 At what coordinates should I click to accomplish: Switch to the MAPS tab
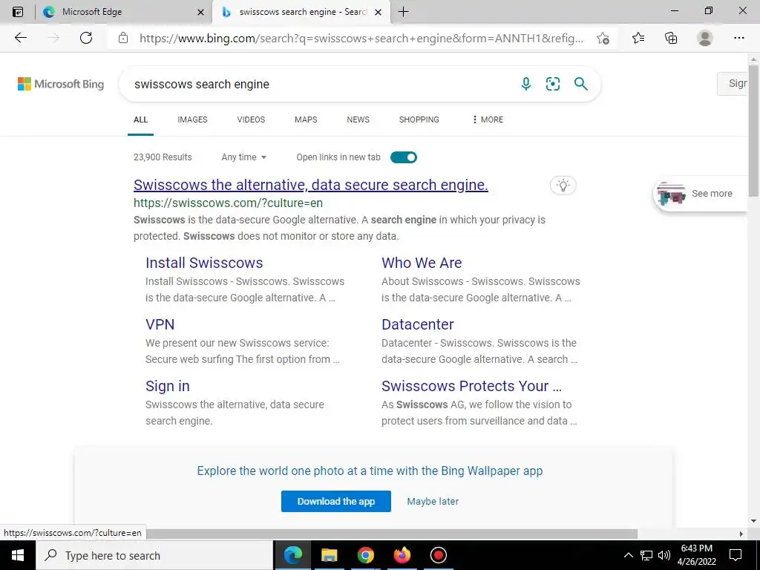click(306, 119)
